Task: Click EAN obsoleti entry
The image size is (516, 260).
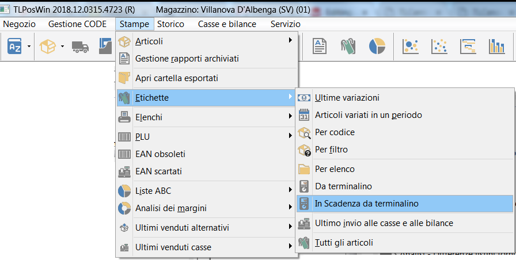Action: (160, 154)
